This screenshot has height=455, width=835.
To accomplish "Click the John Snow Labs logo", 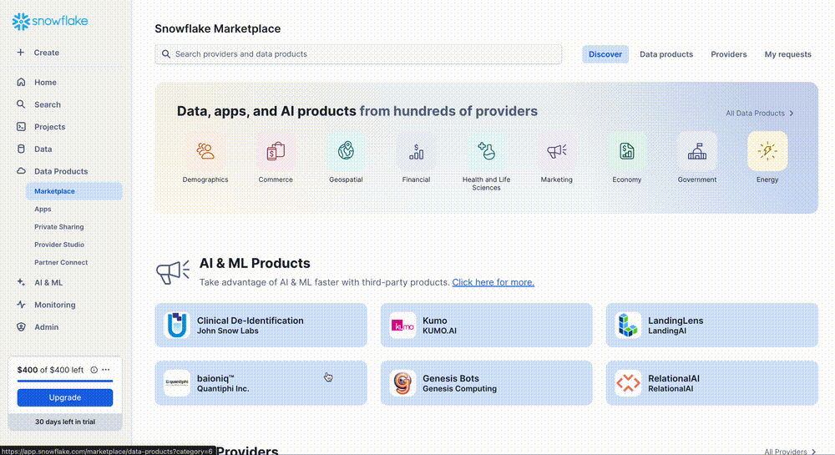I will pyautogui.click(x=177, y=325).
